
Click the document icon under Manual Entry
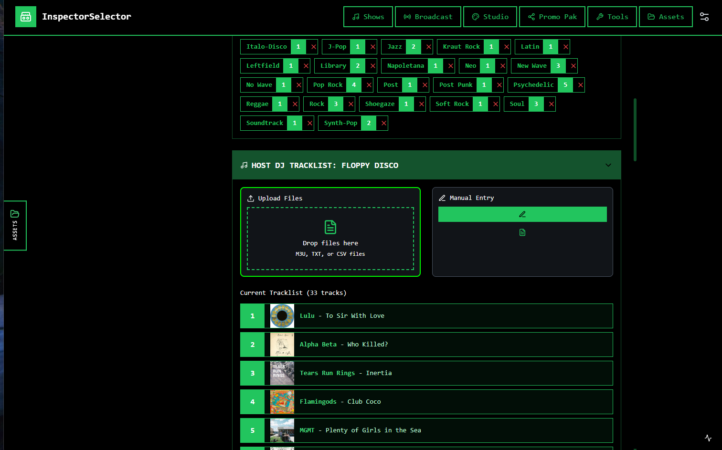tap(522, 232)
